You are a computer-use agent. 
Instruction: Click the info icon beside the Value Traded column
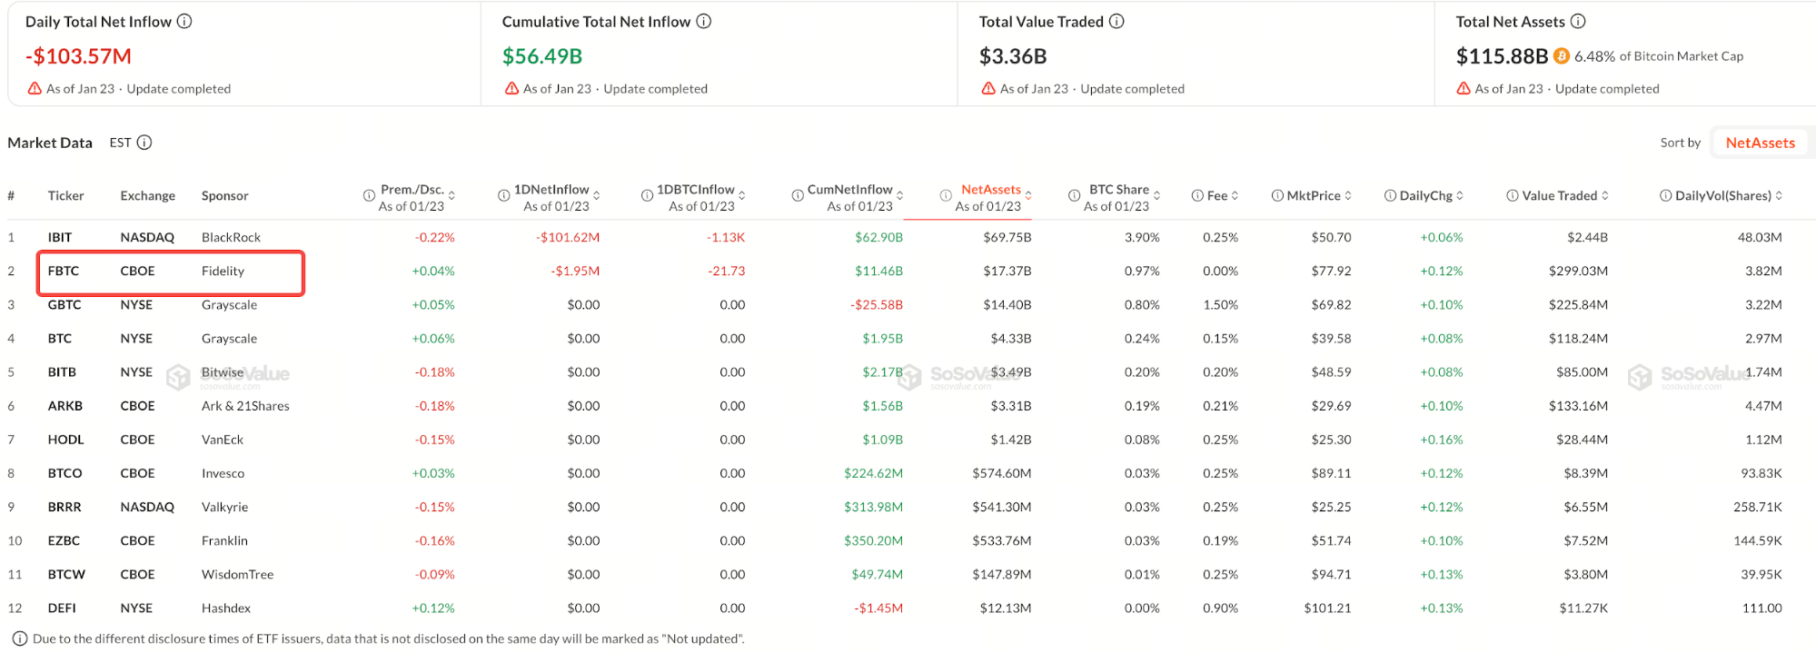coord(1513,195)
